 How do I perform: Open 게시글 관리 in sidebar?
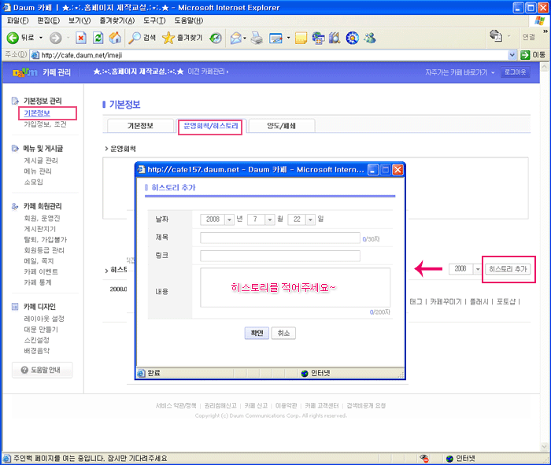pos(41,161)
